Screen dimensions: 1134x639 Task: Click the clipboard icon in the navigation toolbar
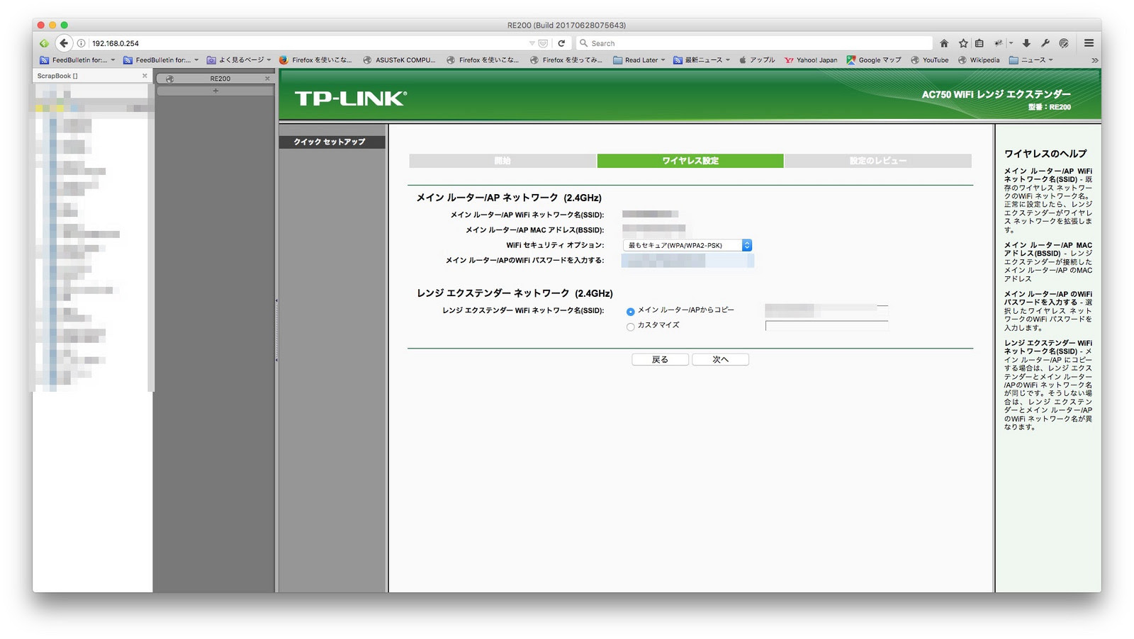click(979, 43)
